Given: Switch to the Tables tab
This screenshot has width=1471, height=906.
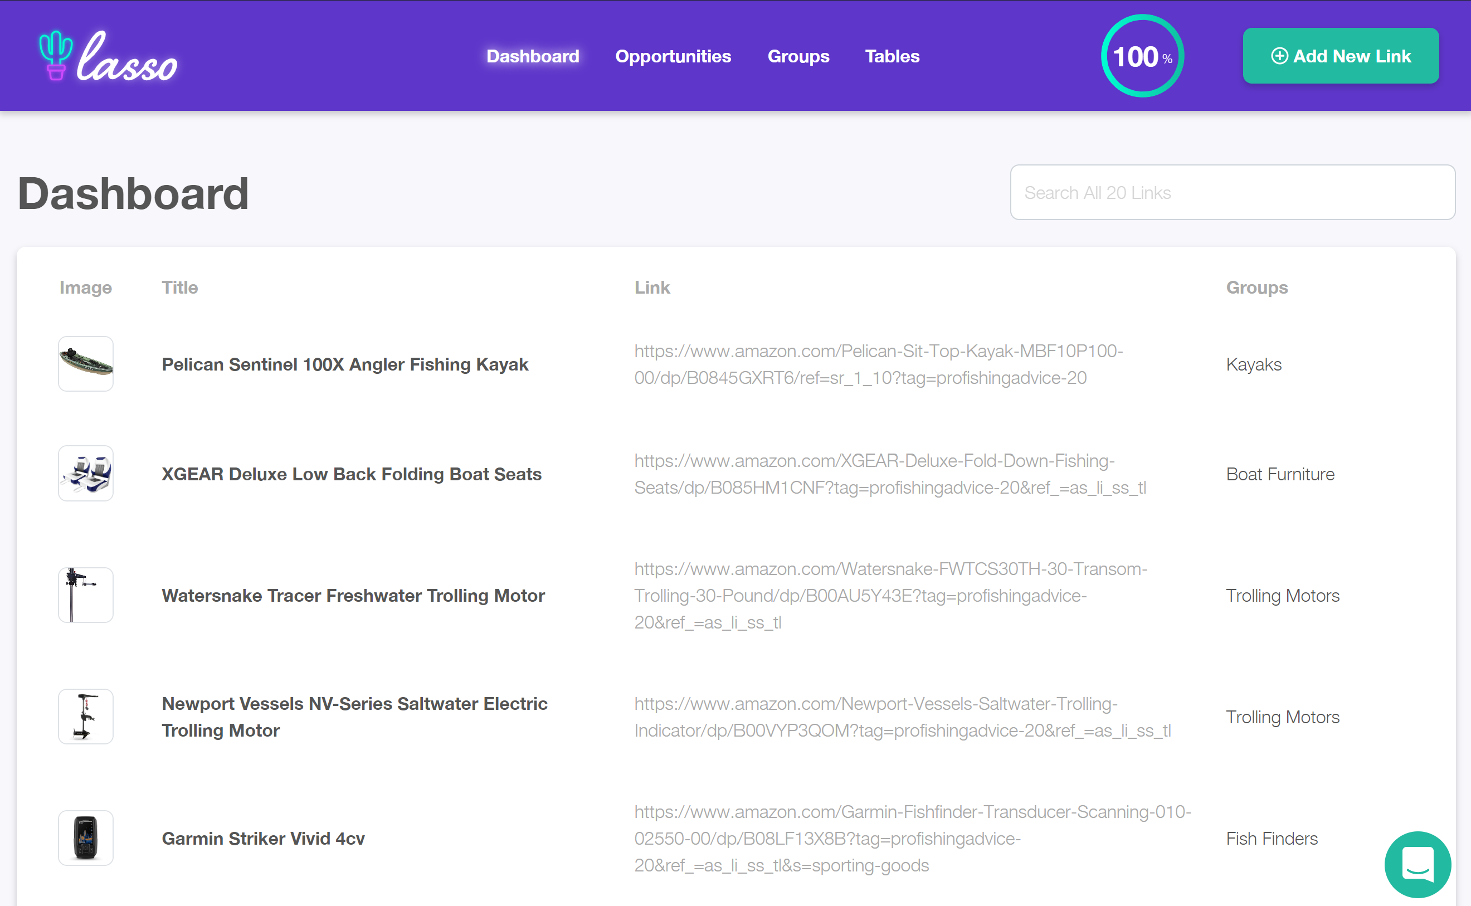Looking at the screenshot, I should point(892,56).
